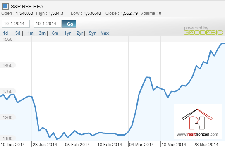Screen dimensions: 225x150
Task: Click the High value 1,584.3
Action: coord(56,13)
